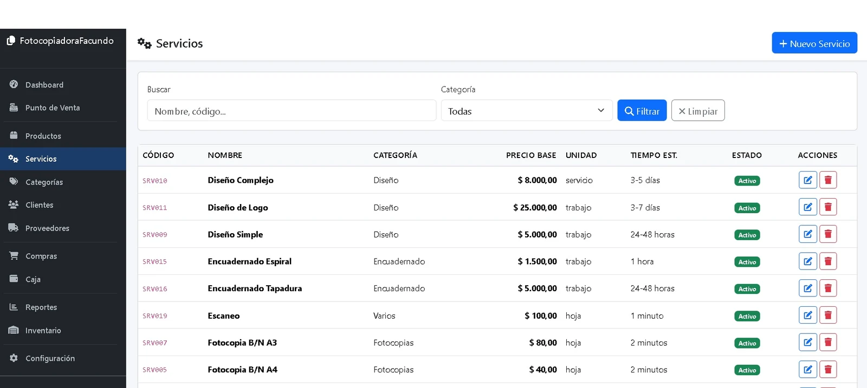Open the Categoría dropdown showing Todas
Viewport: 867px width, 388px height.
point(527,110)
